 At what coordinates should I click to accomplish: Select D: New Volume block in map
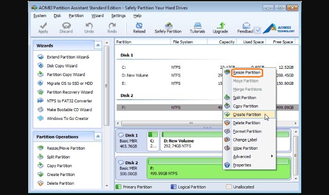click(192, 140)
